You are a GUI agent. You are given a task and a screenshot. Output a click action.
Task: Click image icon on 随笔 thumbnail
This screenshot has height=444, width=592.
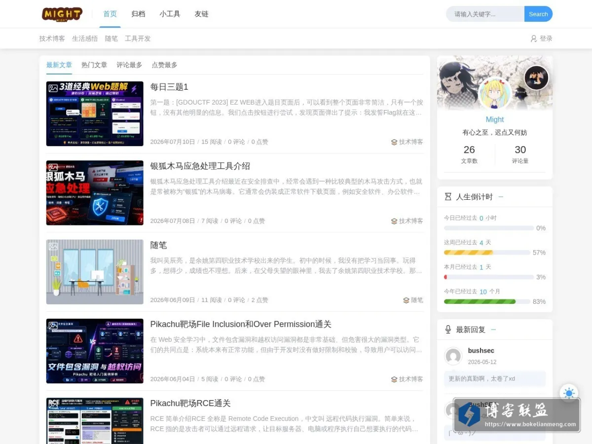pos(53,246)
